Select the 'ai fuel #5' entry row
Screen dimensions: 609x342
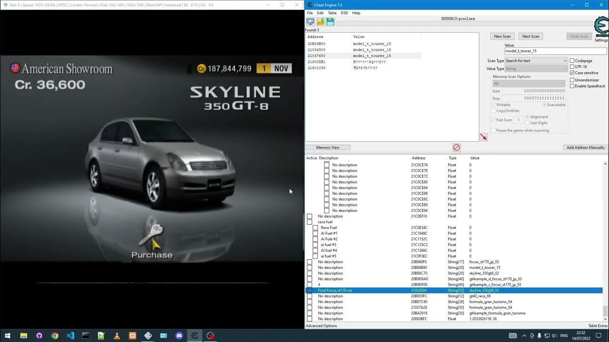tap(454, 256)
